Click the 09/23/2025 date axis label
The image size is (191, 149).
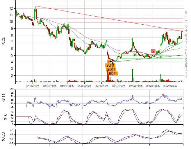pos(170,86)
